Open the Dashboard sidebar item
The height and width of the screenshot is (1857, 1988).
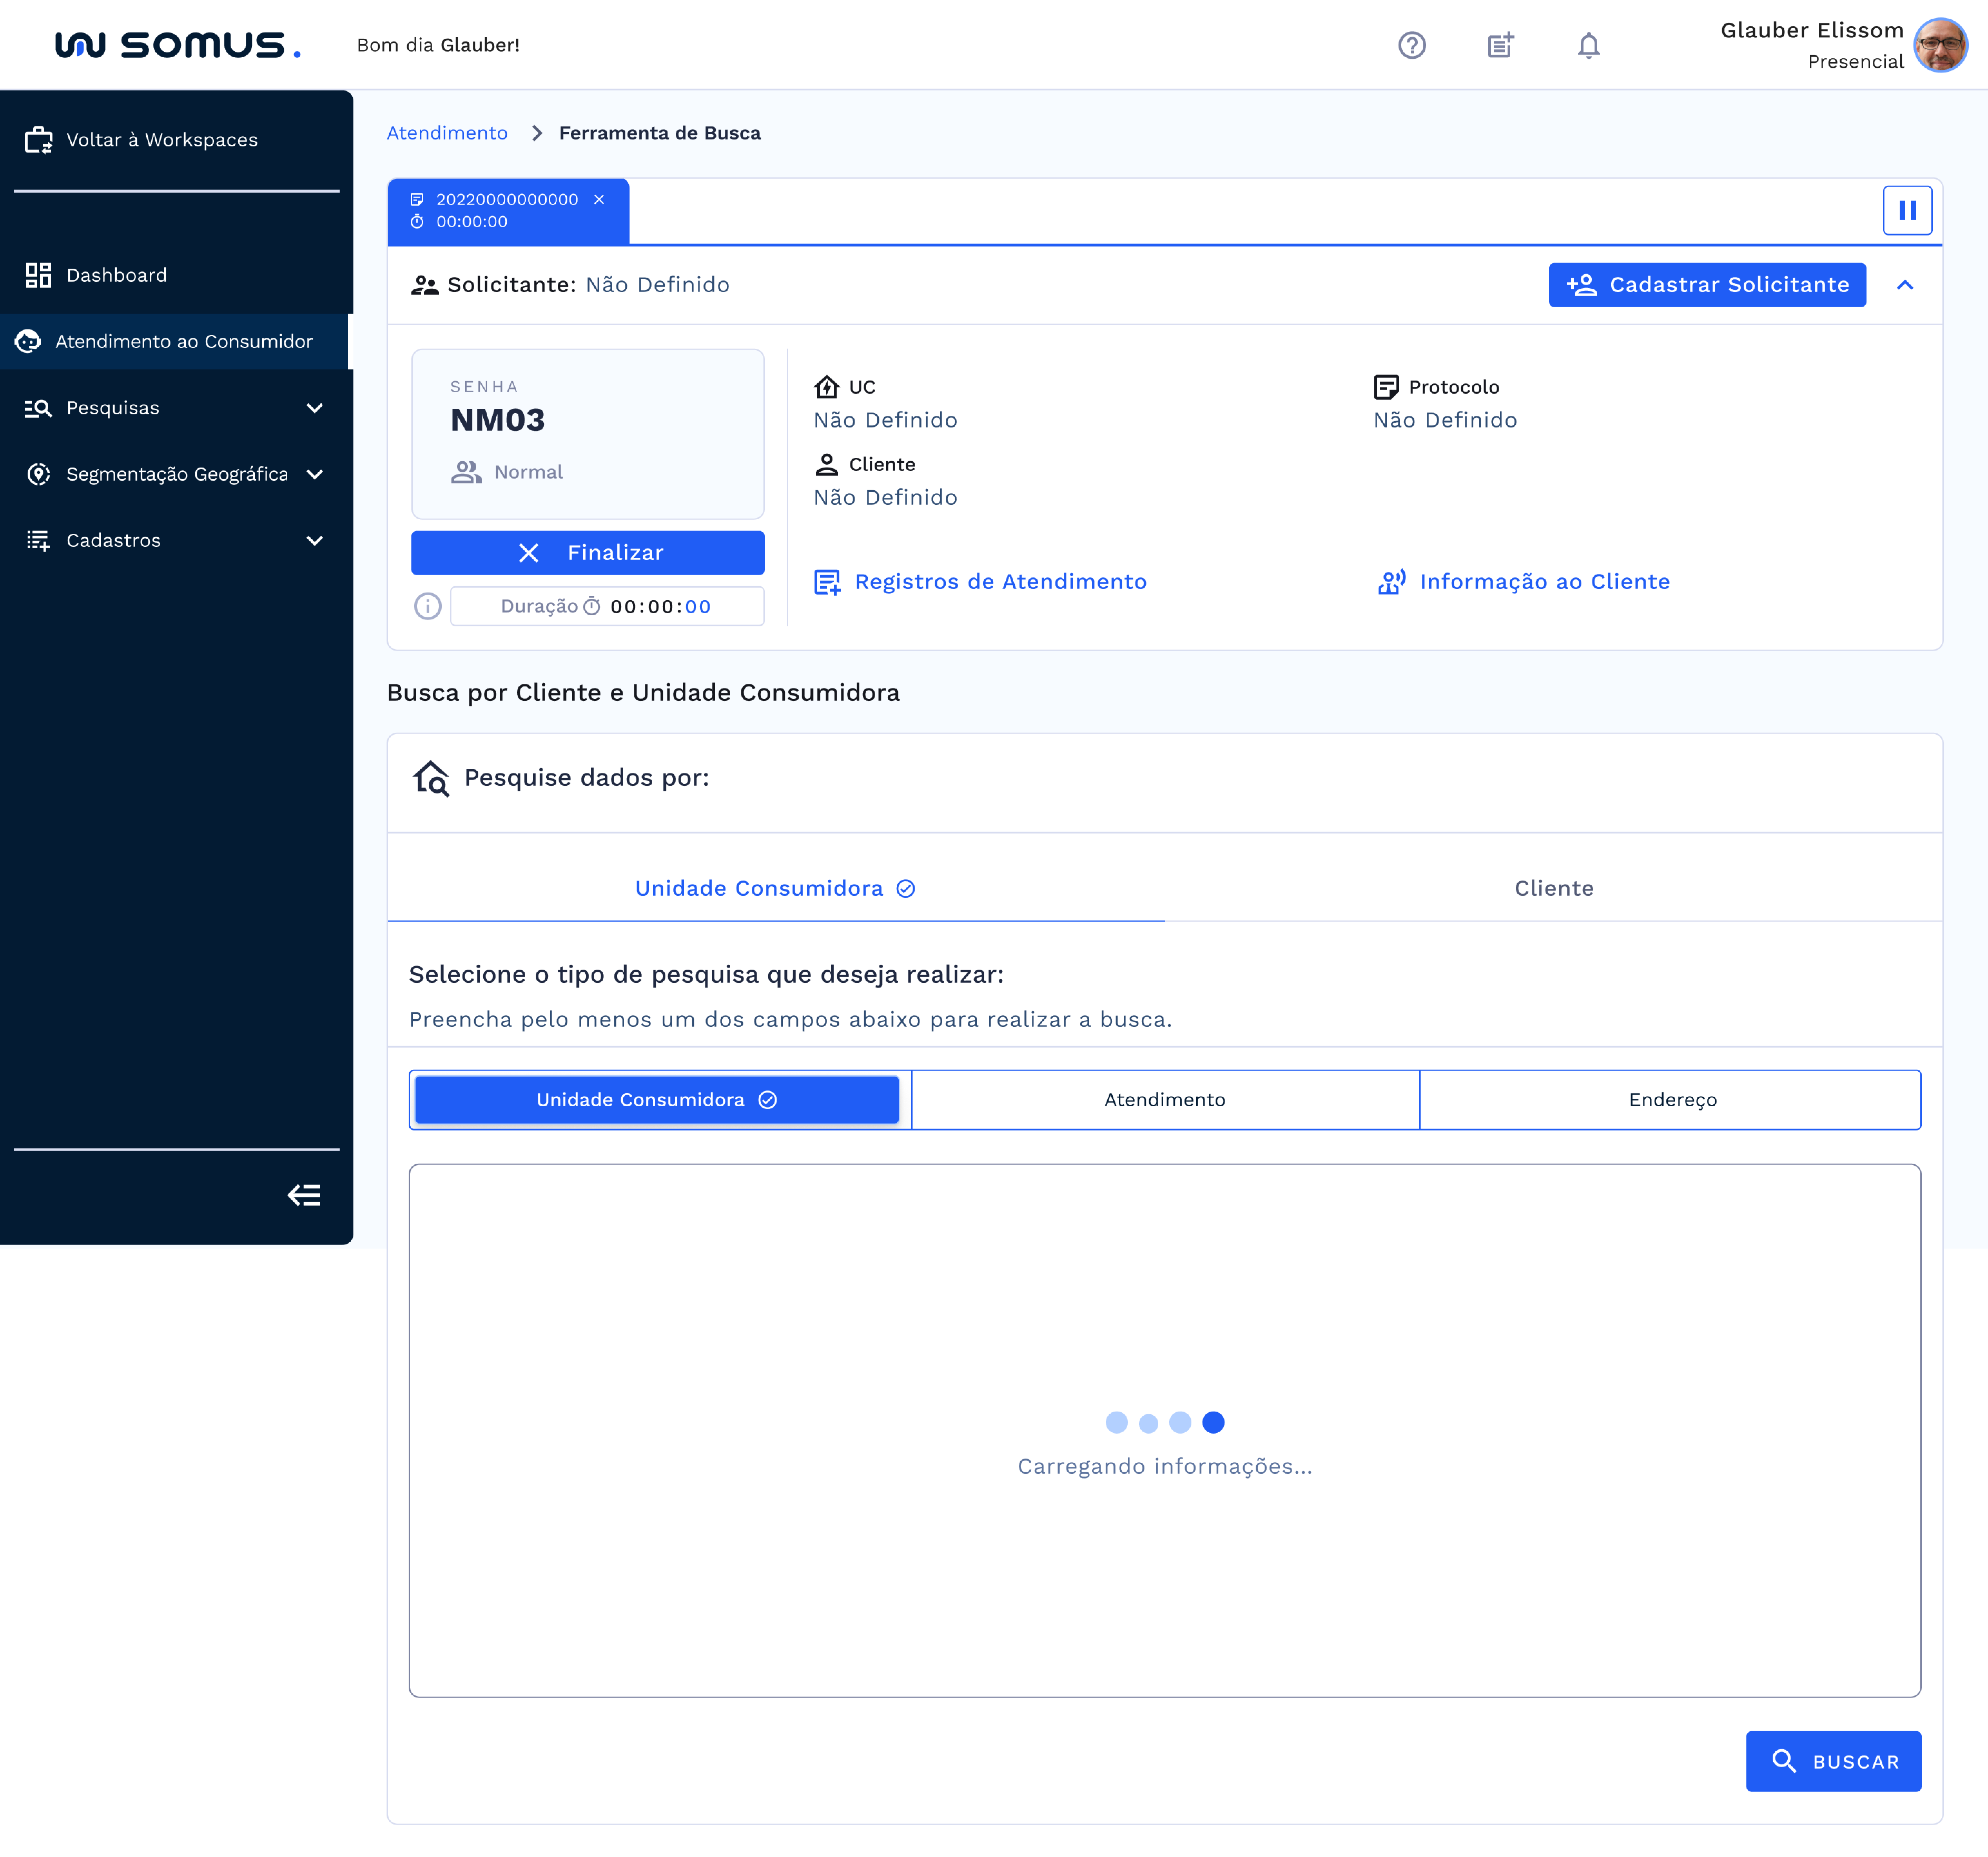[x=116, y=275]
